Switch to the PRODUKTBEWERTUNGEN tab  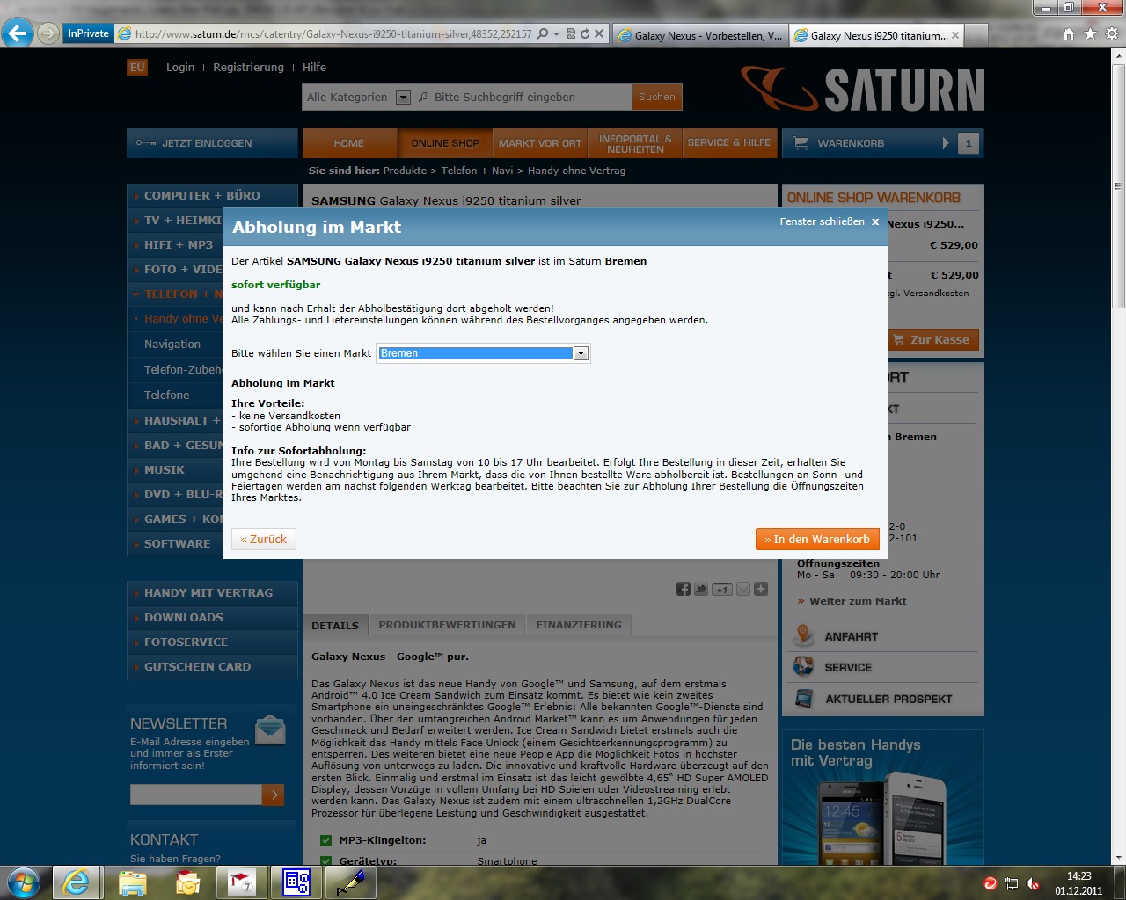[x=447, y=625]
